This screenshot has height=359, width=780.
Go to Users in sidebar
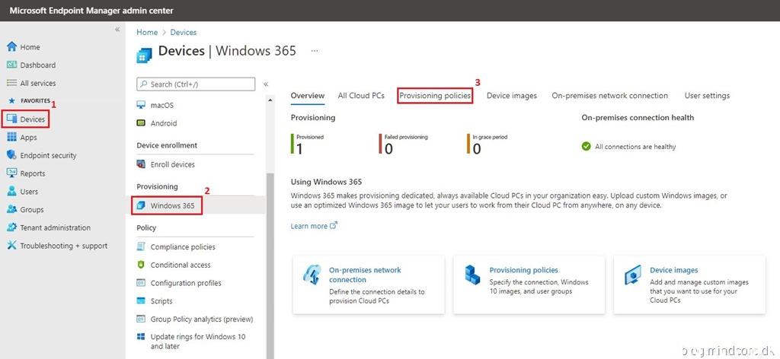[x=28, y=192]
